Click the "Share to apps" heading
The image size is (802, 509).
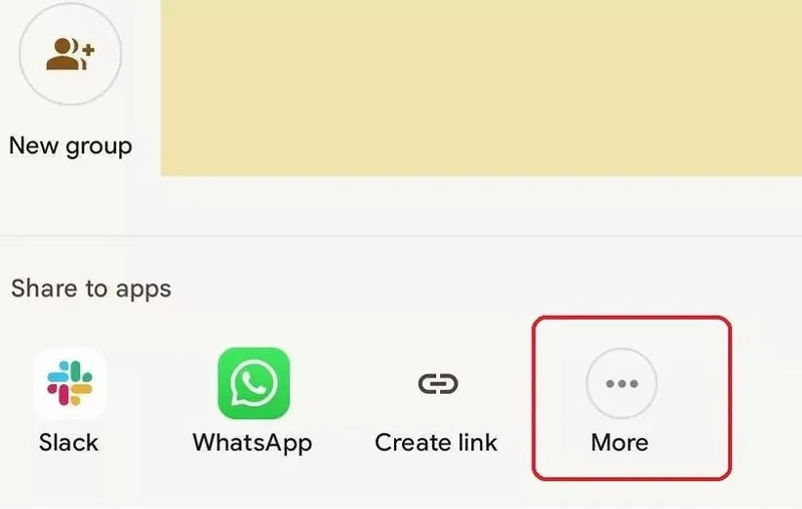(91, 290)
